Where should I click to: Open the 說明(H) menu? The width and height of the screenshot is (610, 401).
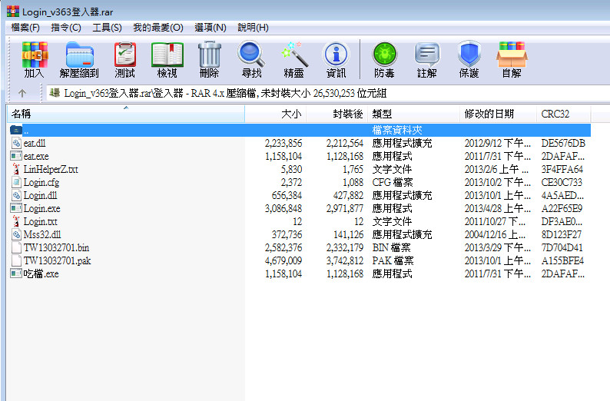tap(253, 28)
